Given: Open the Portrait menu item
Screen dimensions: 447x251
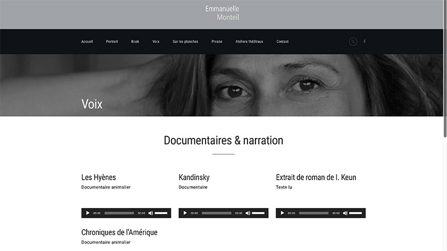Looking at the screenshot, I should pos(112,41).
